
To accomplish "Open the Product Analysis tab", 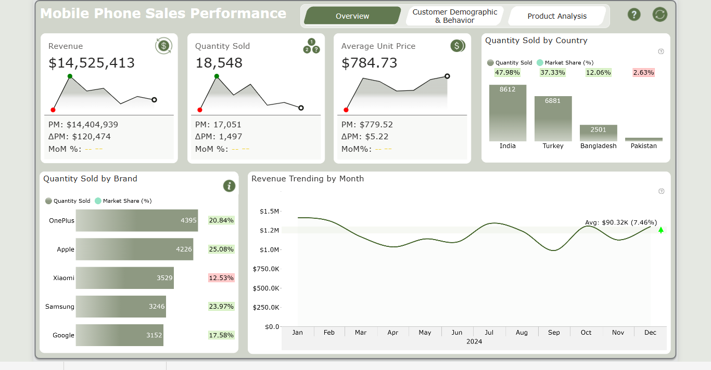I will click(x=557, y=16).
